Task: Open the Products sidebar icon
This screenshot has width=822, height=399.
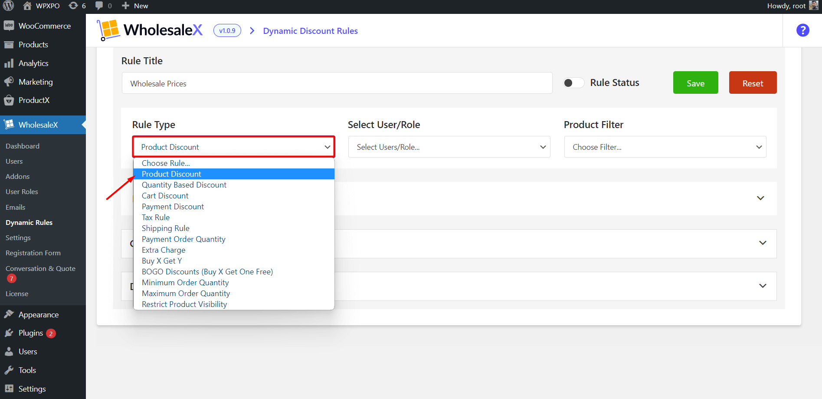Action: pos(9,45)
